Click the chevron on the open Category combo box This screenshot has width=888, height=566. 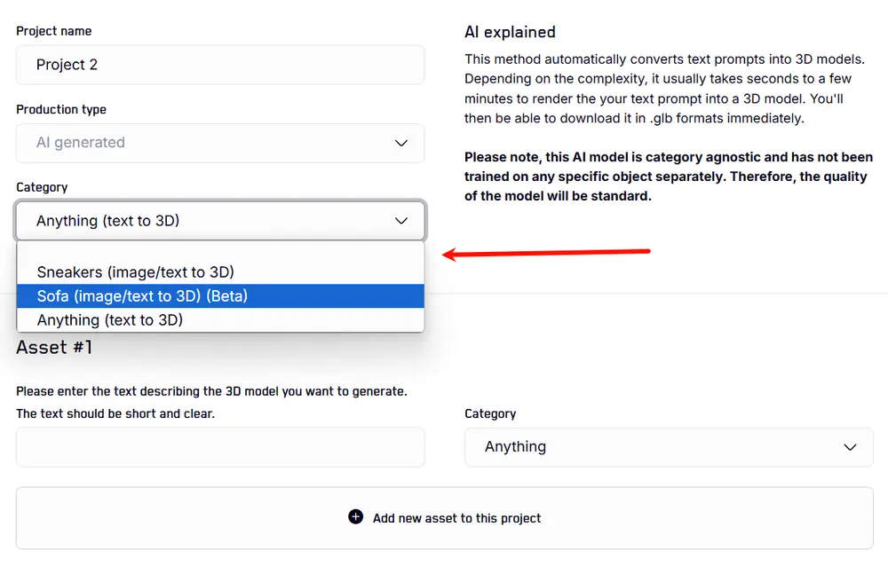(x=401, y=221)
